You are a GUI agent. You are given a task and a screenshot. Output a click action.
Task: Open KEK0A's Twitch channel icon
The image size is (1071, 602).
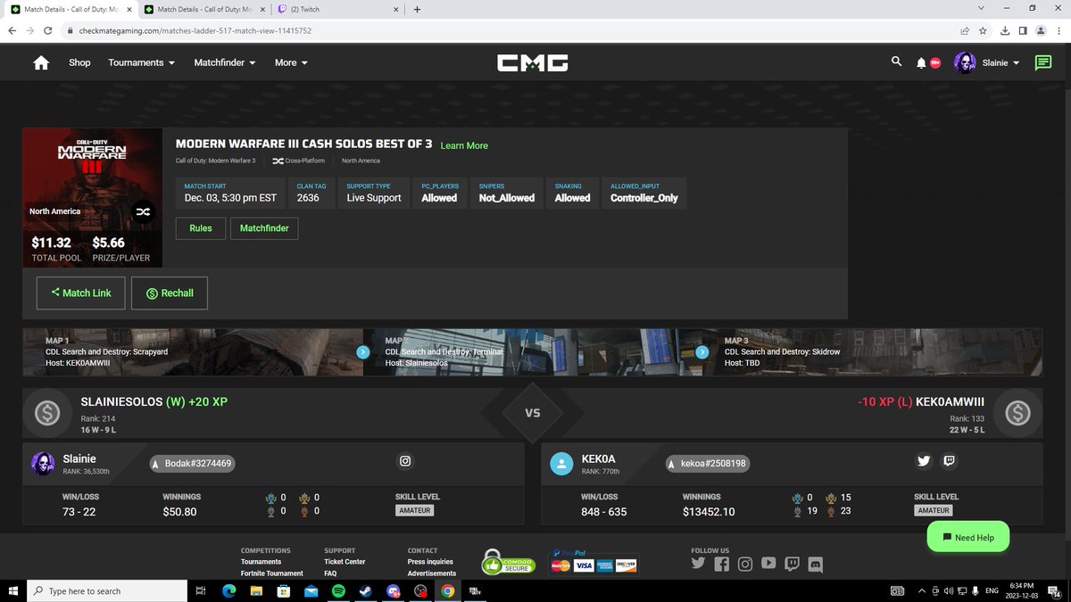[949, 461]
